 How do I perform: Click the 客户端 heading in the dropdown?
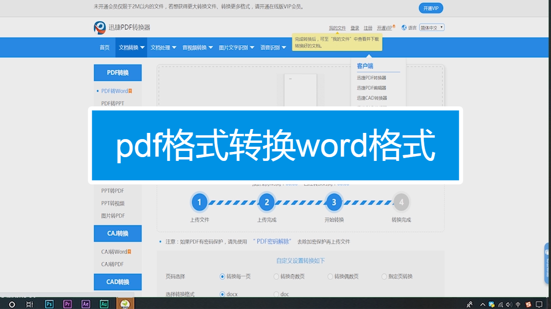365,66
